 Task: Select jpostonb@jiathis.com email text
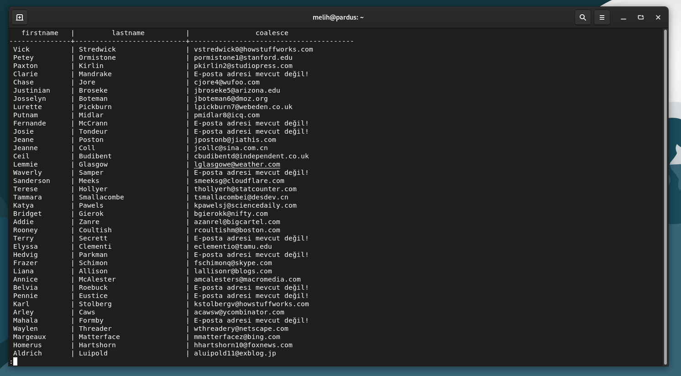pyautogui.click(x=235, y=140)
